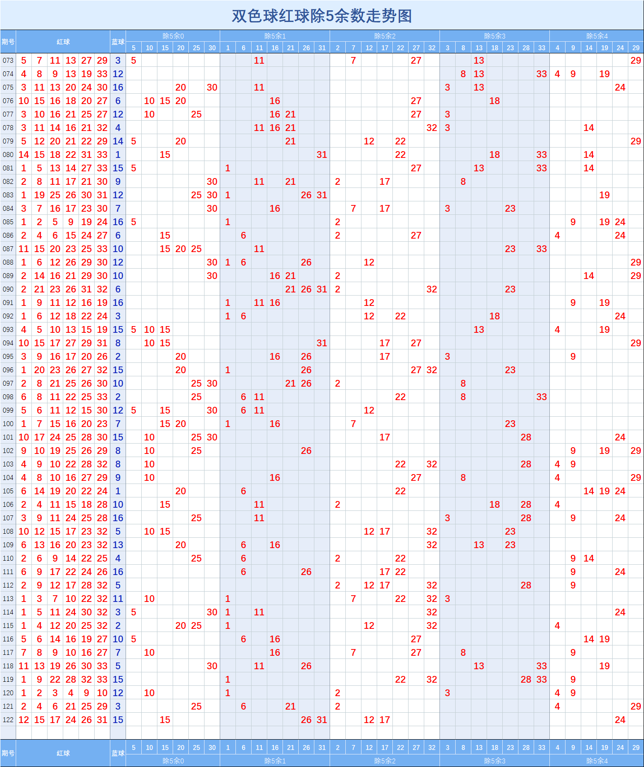Click 29 in 除5余4 section of row 073
This screenshot has height=767, width=644.
click(x=636, y=60)
